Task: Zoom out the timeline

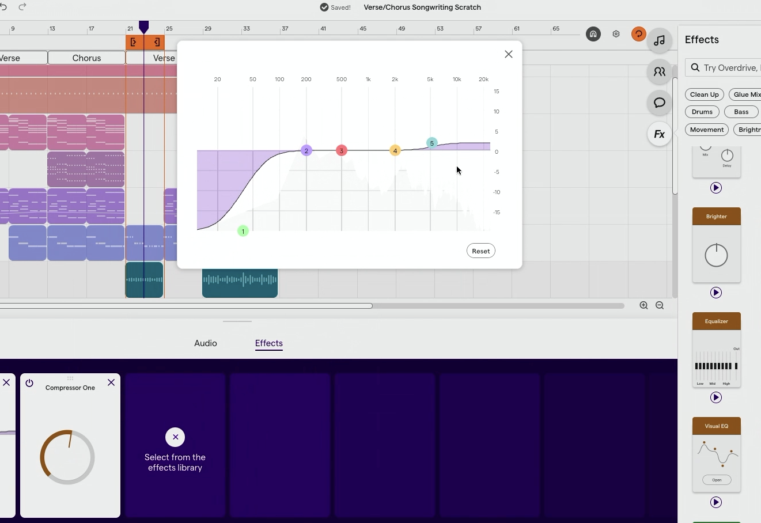Action: pos(660,305)
